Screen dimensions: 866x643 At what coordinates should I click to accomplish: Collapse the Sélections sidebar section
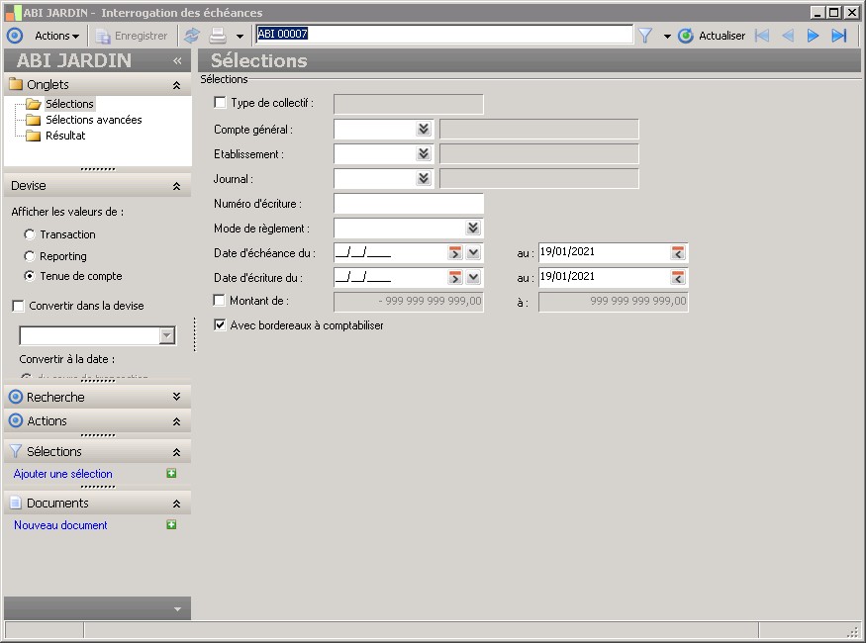pos(177,452)
